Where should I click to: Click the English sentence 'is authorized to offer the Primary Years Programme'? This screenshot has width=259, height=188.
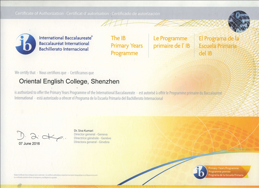(x=75, y=93)
